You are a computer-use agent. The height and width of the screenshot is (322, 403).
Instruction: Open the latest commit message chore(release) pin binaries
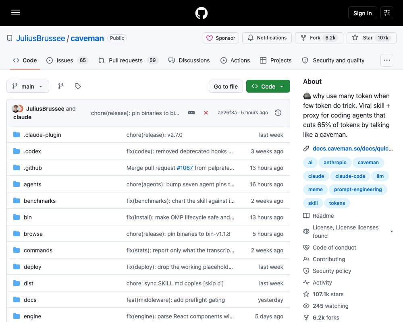[x=135, y=113]
